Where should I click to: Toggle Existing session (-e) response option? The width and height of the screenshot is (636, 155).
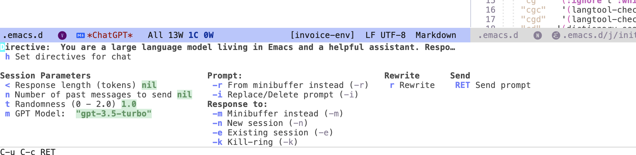(x=272, y=133)
